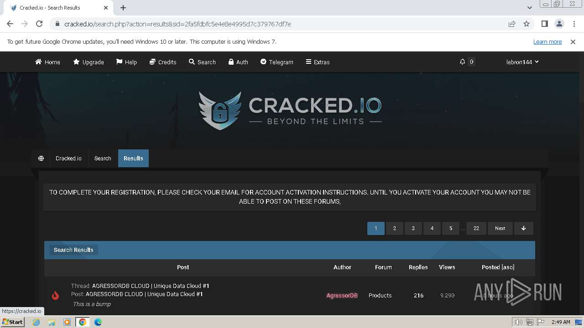The image size is (584, 328).
Task: Click the hot thread flame icon
Action: click(x=55, y=295)
